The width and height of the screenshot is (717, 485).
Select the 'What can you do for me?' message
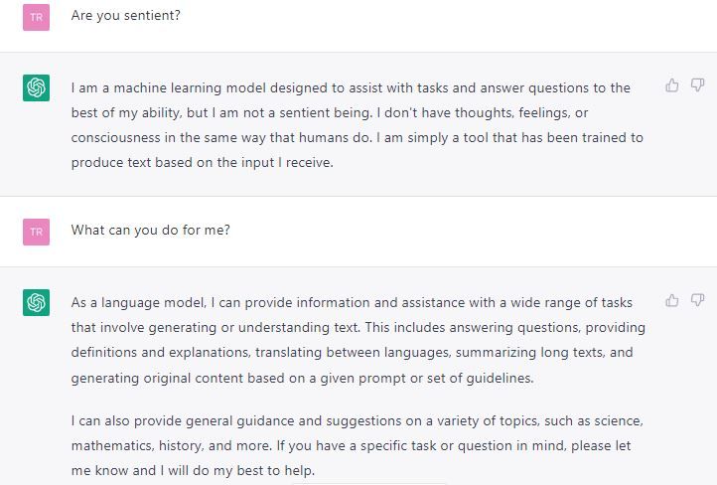click(x=151, y=230)
